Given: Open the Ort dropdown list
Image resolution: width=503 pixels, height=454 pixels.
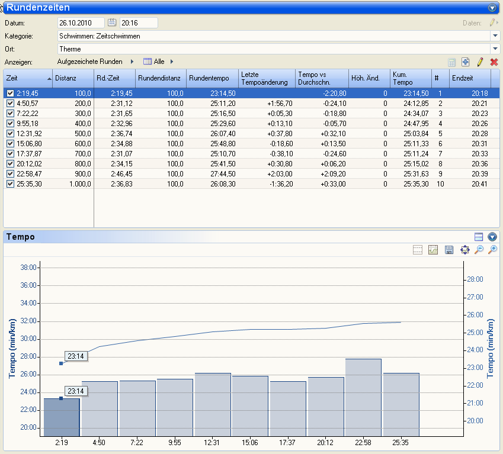Looking at the screenshot, I should [x=495, y=49].
